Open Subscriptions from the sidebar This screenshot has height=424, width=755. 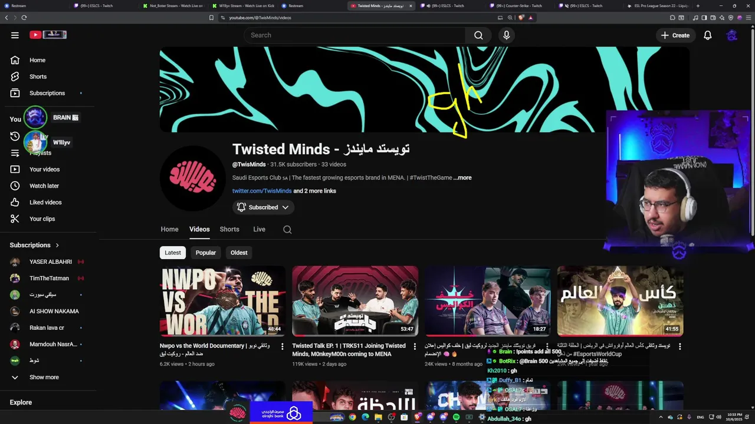[47, 93]
